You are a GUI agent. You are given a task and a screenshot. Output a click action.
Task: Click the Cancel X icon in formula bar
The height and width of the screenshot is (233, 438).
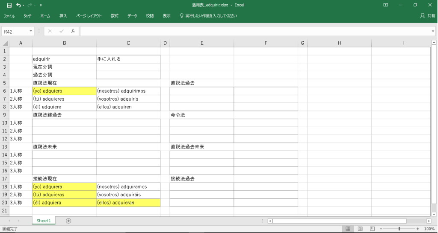50,31
